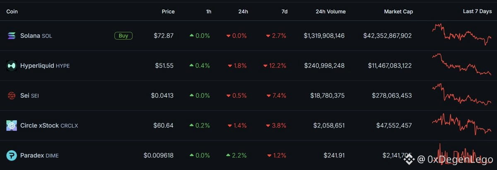Click the Paradex coin logo icon
Viewport: 497px width, 170px height.
(12, 156)
